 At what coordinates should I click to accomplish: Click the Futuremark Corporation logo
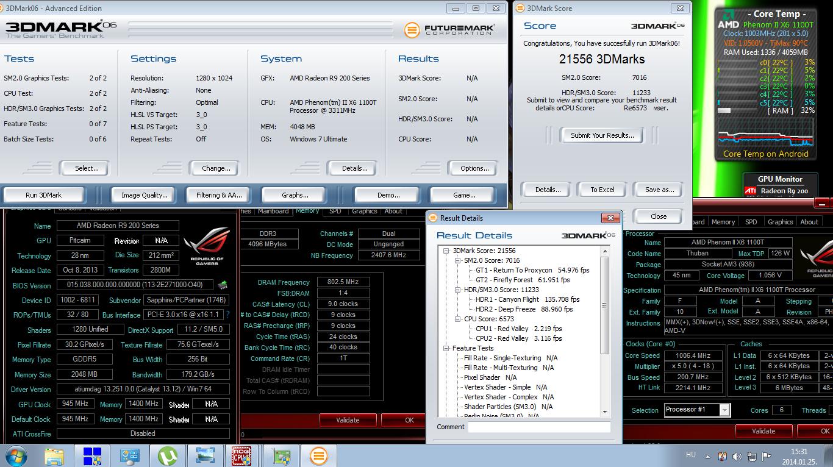point(449,29)
